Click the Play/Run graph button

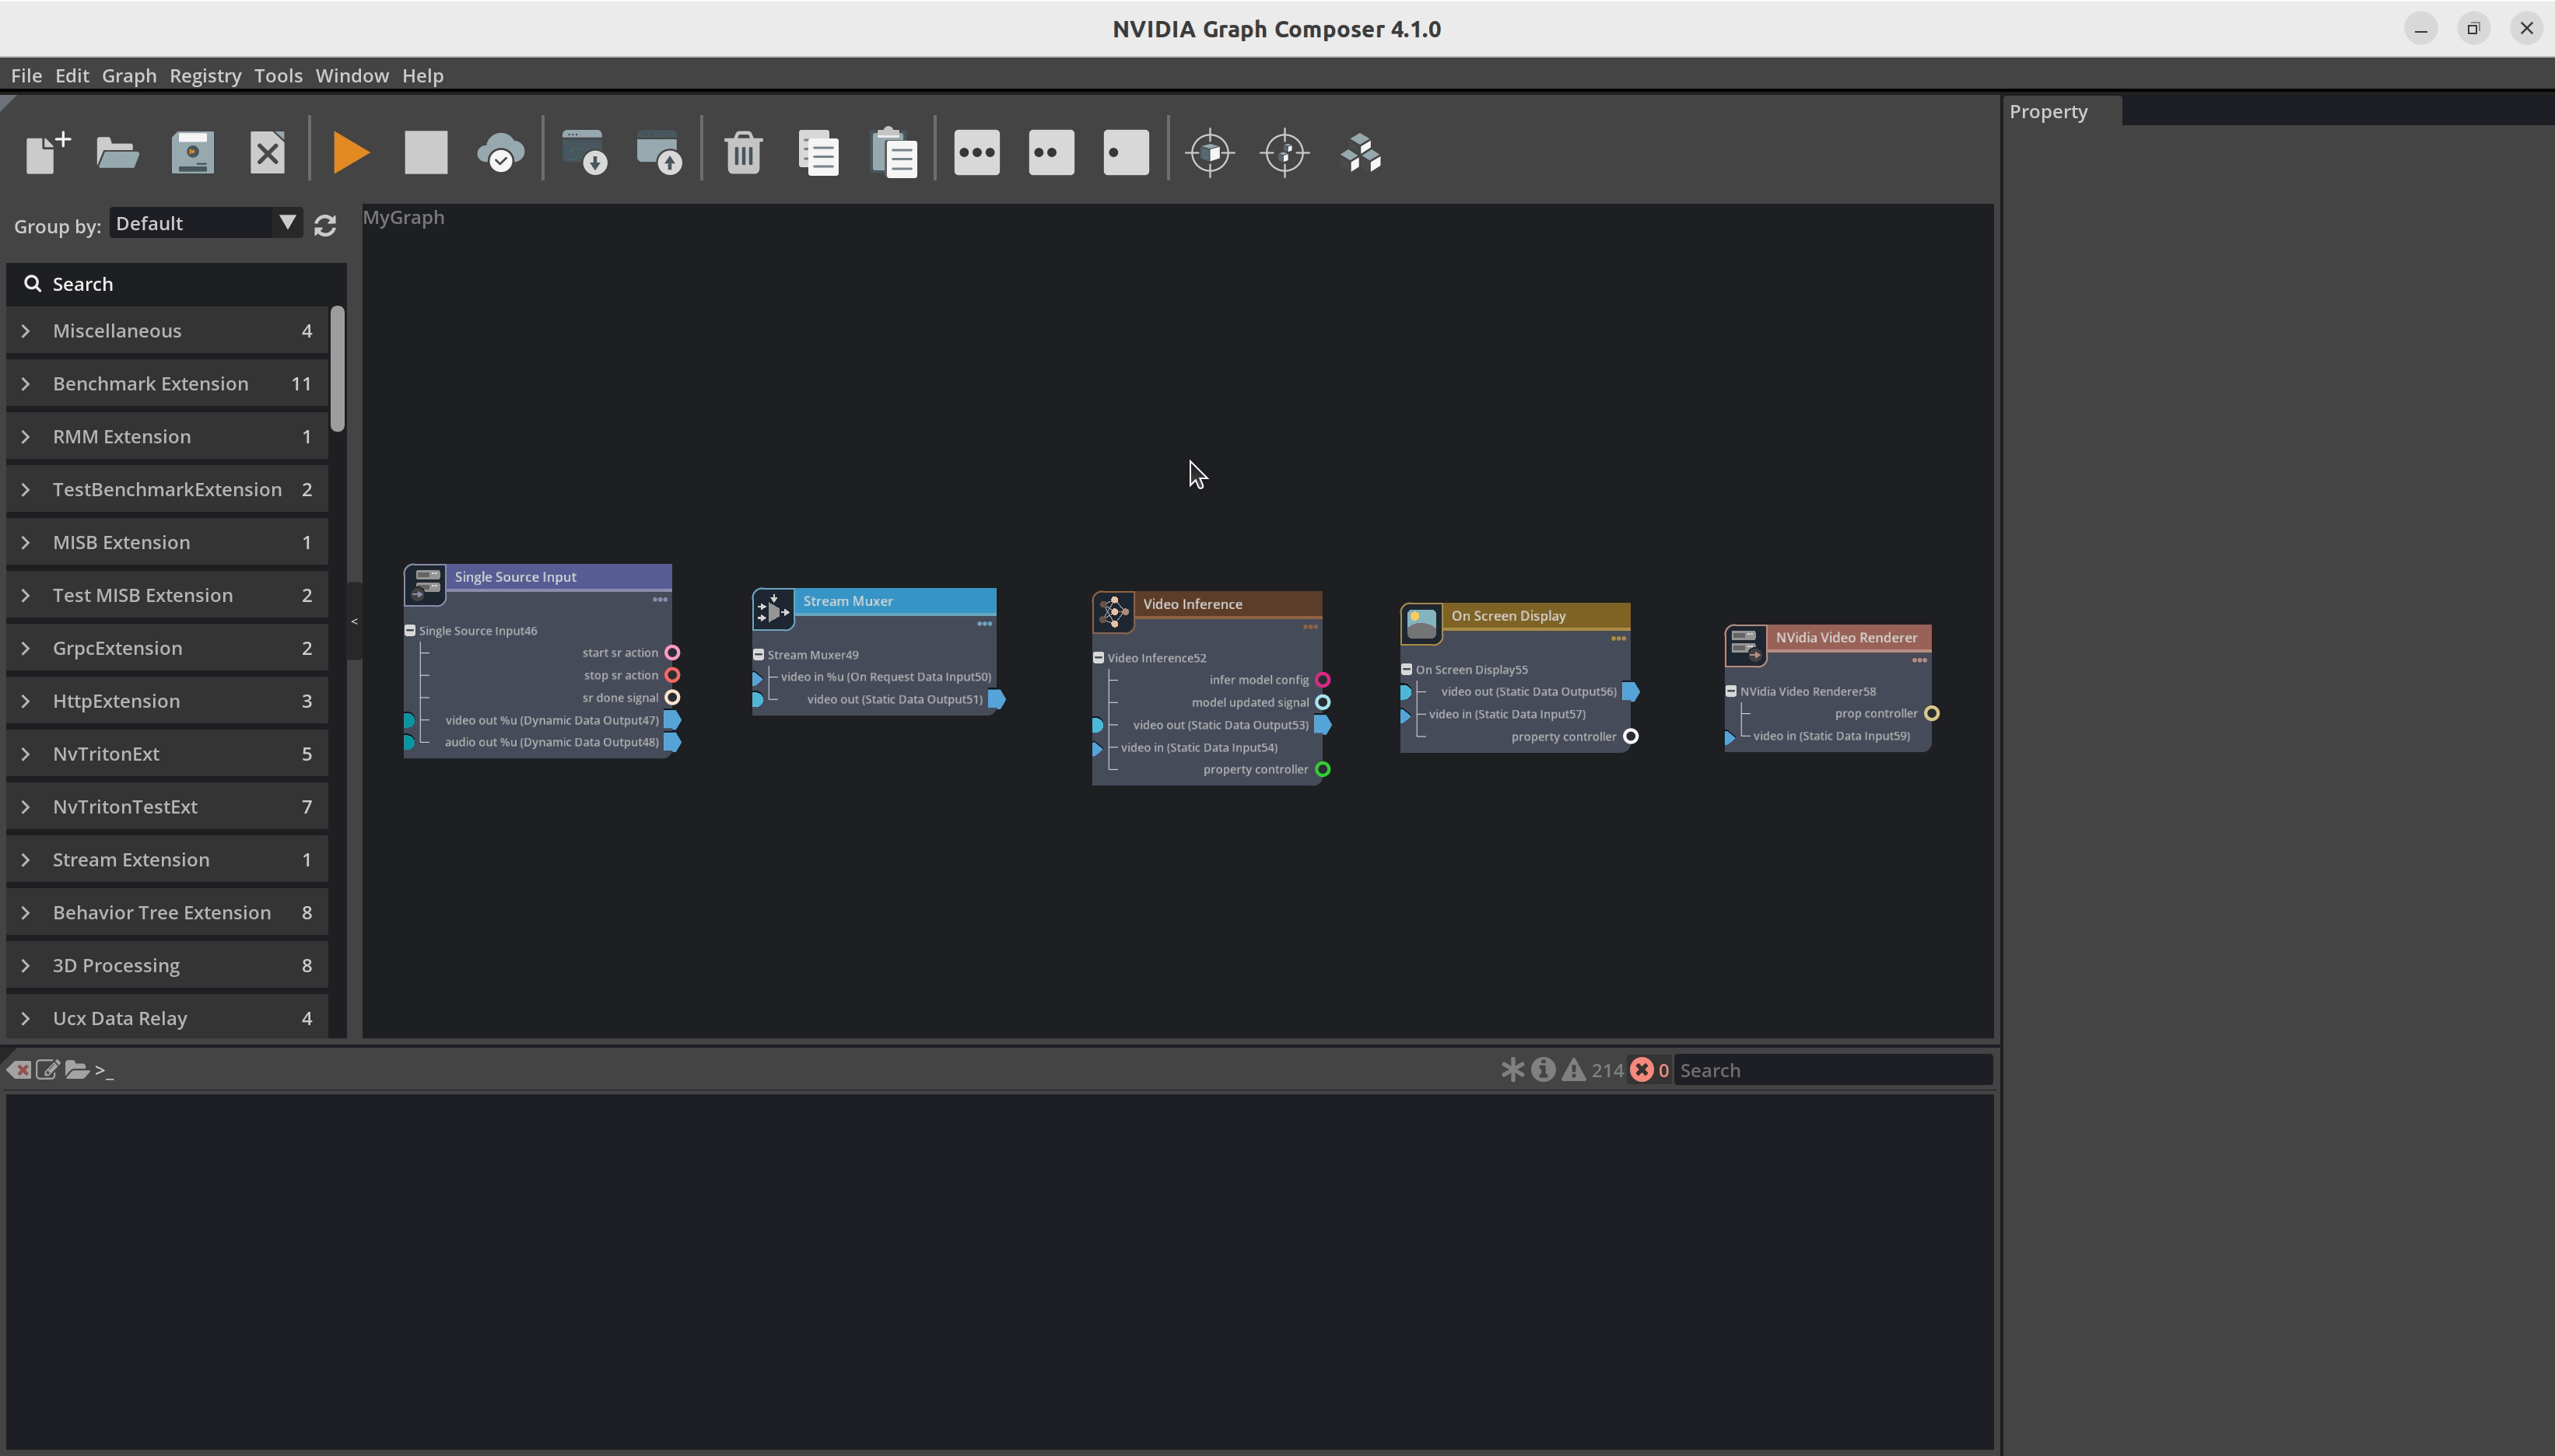coord(349,152)
